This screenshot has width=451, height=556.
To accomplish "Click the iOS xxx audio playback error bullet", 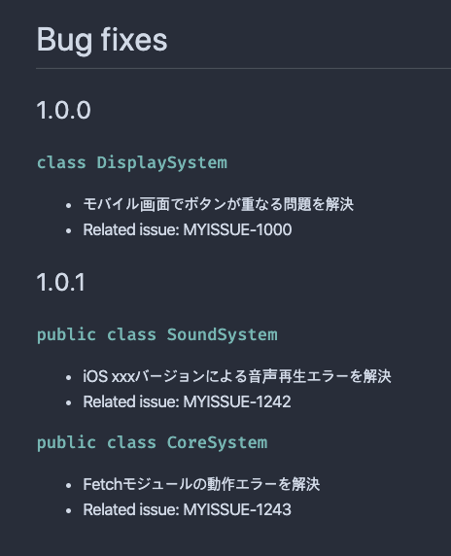I will coord(237,376).
